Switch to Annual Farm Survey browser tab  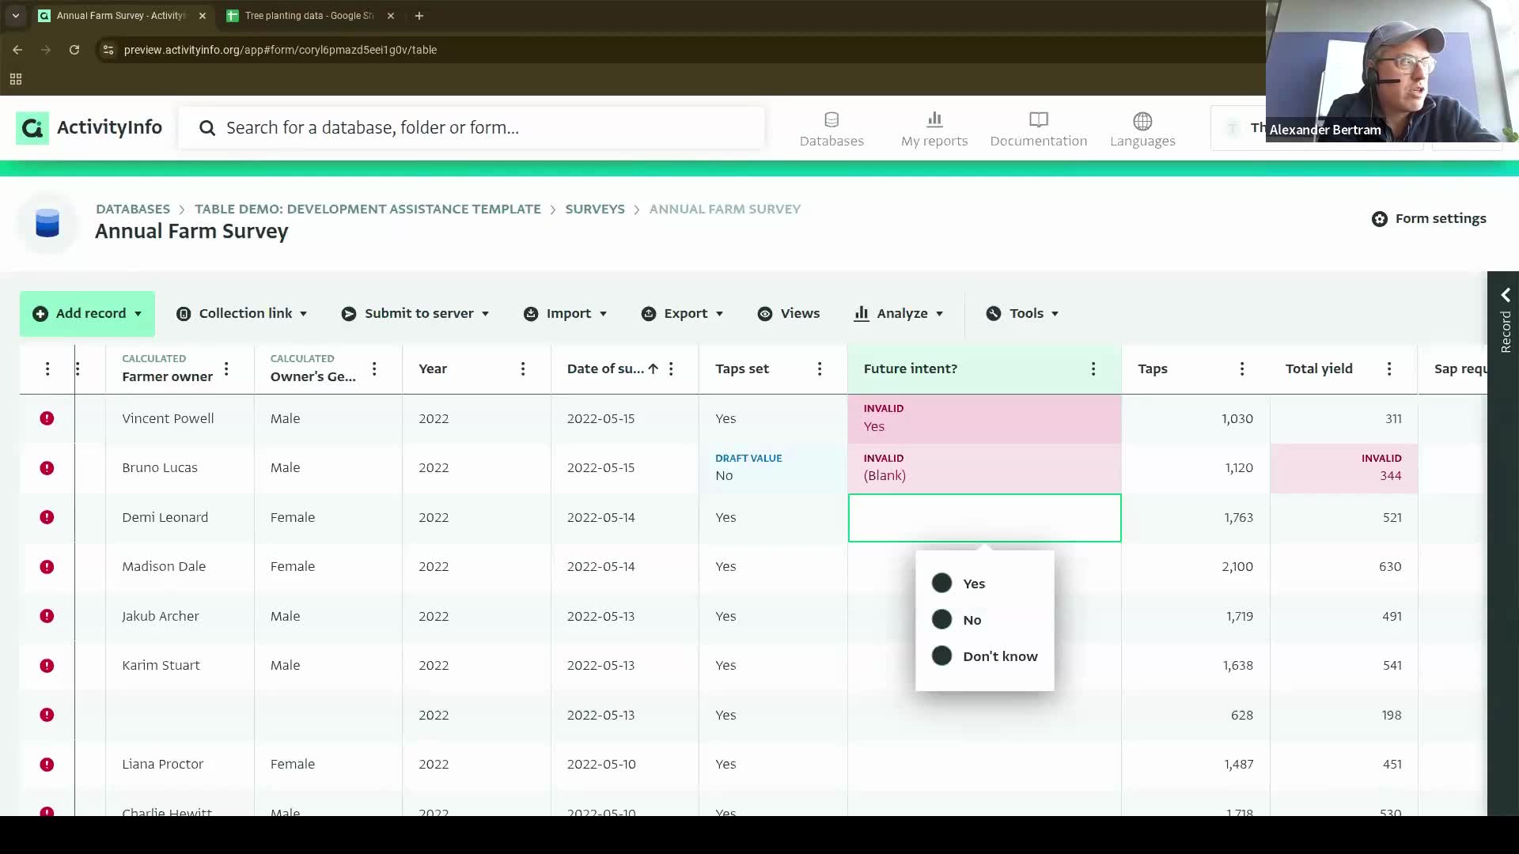click(x=120, y=16)
